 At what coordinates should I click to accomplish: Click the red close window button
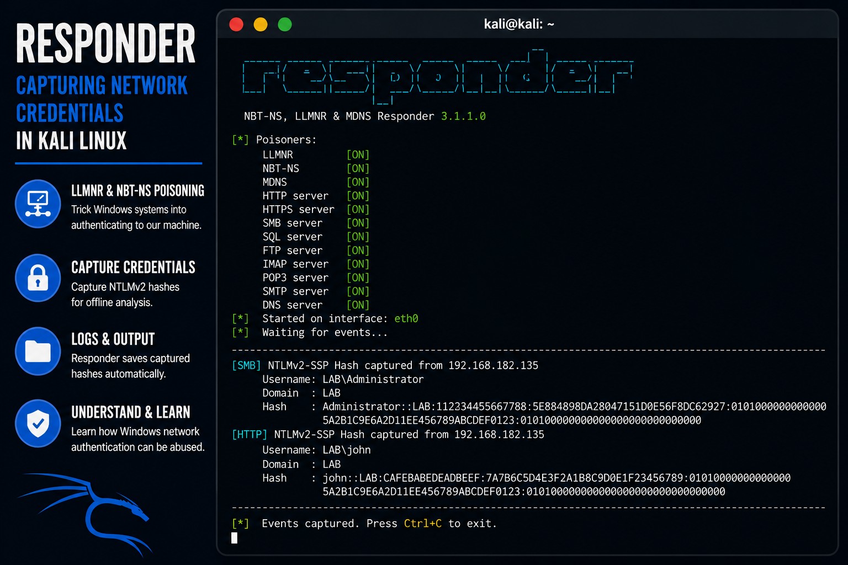[x=236, y=24]
